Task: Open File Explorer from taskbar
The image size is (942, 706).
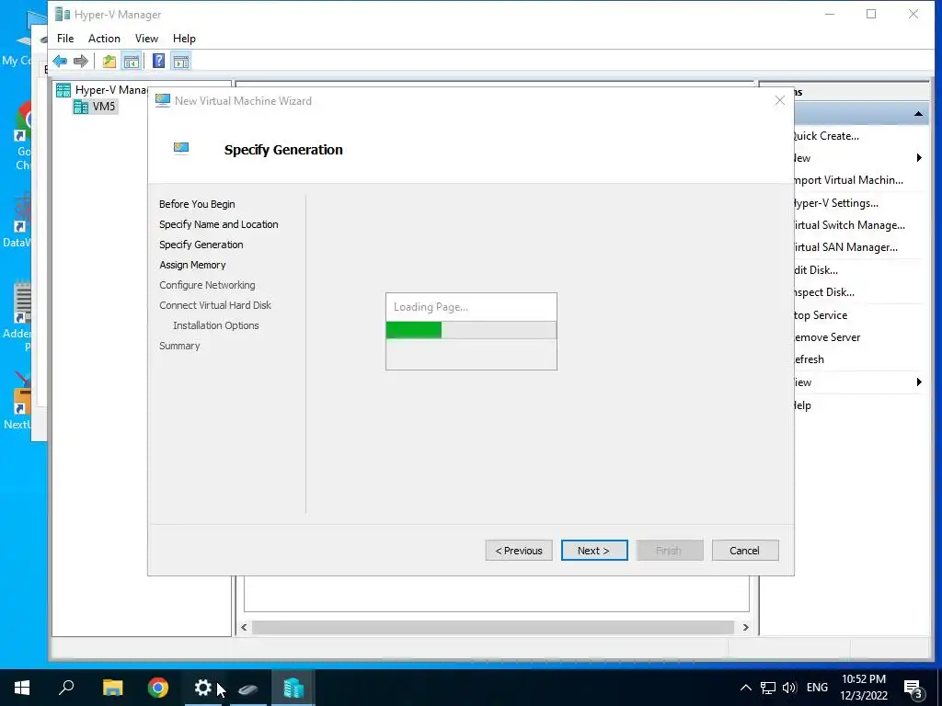Action: click(113, 688)
